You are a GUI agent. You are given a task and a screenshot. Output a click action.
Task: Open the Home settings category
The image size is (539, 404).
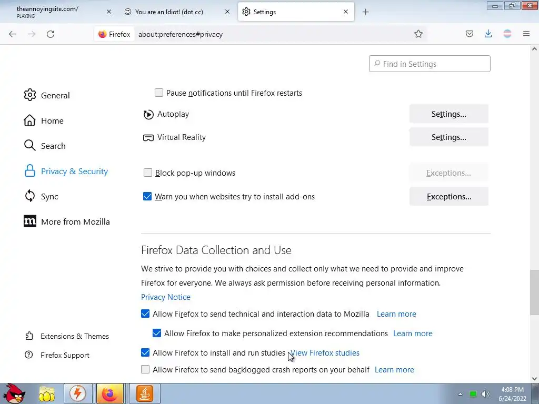click(44, 120)
